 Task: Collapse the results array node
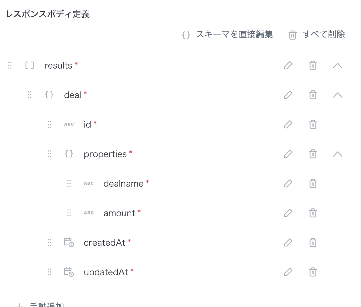(338, 66)
